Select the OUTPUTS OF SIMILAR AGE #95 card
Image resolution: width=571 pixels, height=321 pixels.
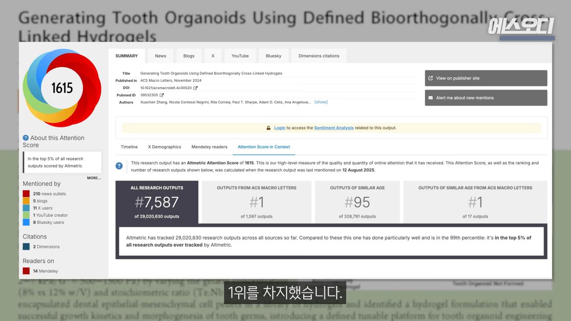tap(357, 202)
